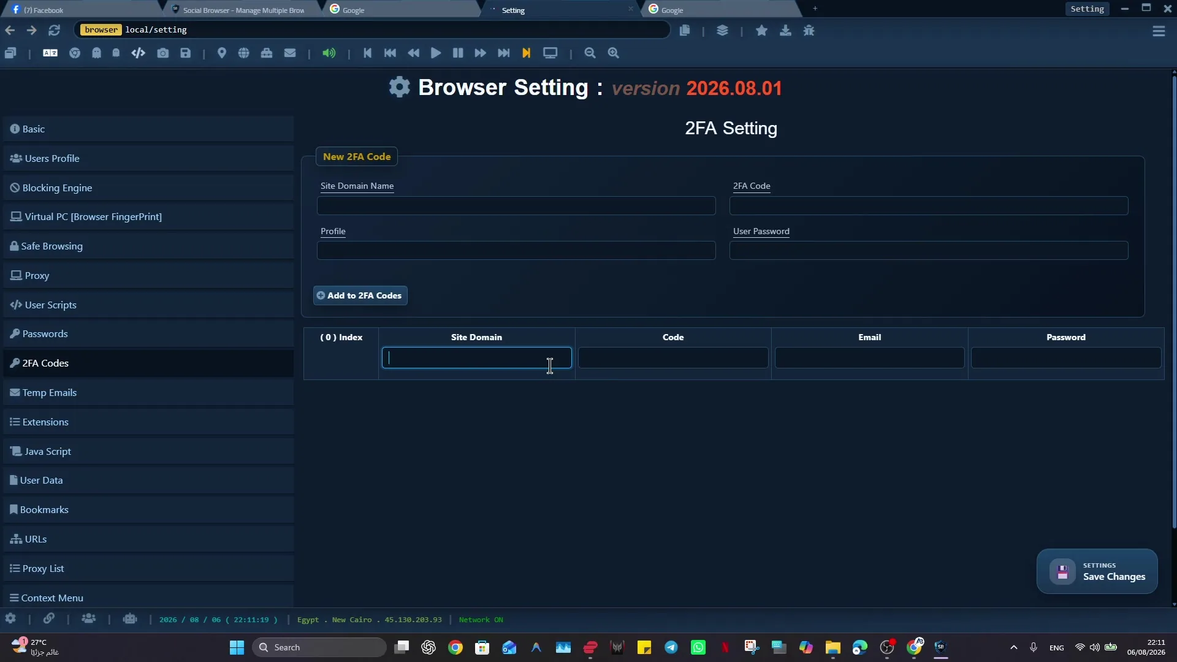The height and width of the screenshot is (662, 1177).
Task: Open downloads with the download icon
Action: point(785,31)
